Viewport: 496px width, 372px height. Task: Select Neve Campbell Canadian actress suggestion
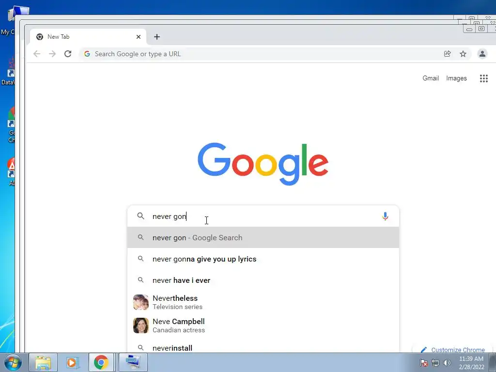click(263, 325)
